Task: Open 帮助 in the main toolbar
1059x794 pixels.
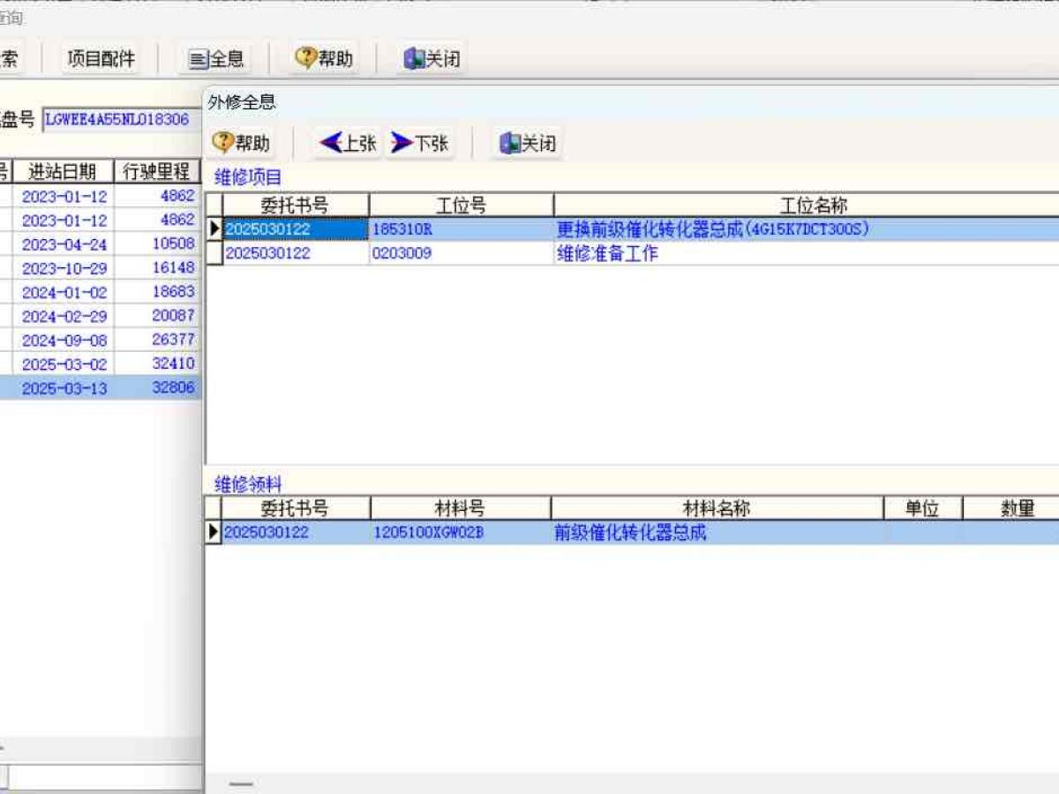Action: (324, 59)
